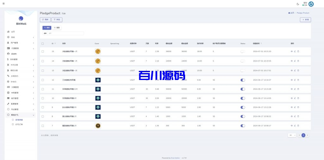
Task: Click the refresh button under PledgeProduct title
Action: coord(45,20)
